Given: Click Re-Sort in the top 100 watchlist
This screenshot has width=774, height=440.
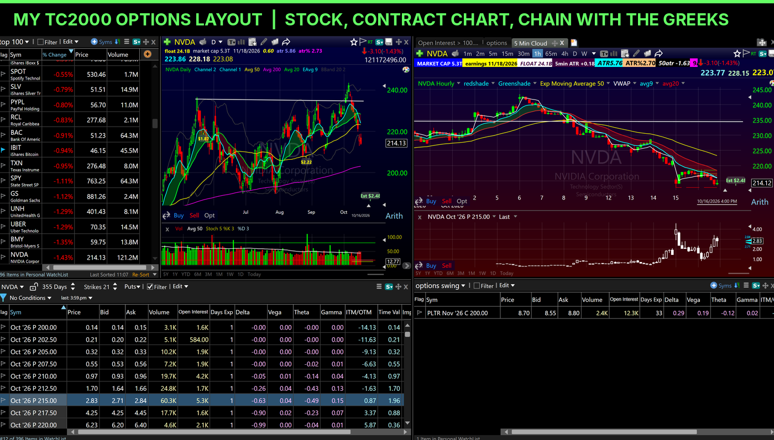Looking at the screenshot, I should pyautogui.click(x=140, y=275).
